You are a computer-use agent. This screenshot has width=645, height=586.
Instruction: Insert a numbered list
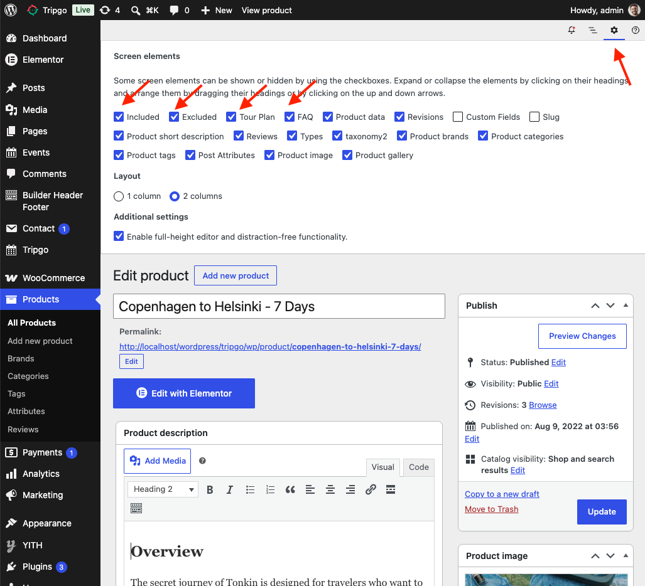click(x=270, y=489)
